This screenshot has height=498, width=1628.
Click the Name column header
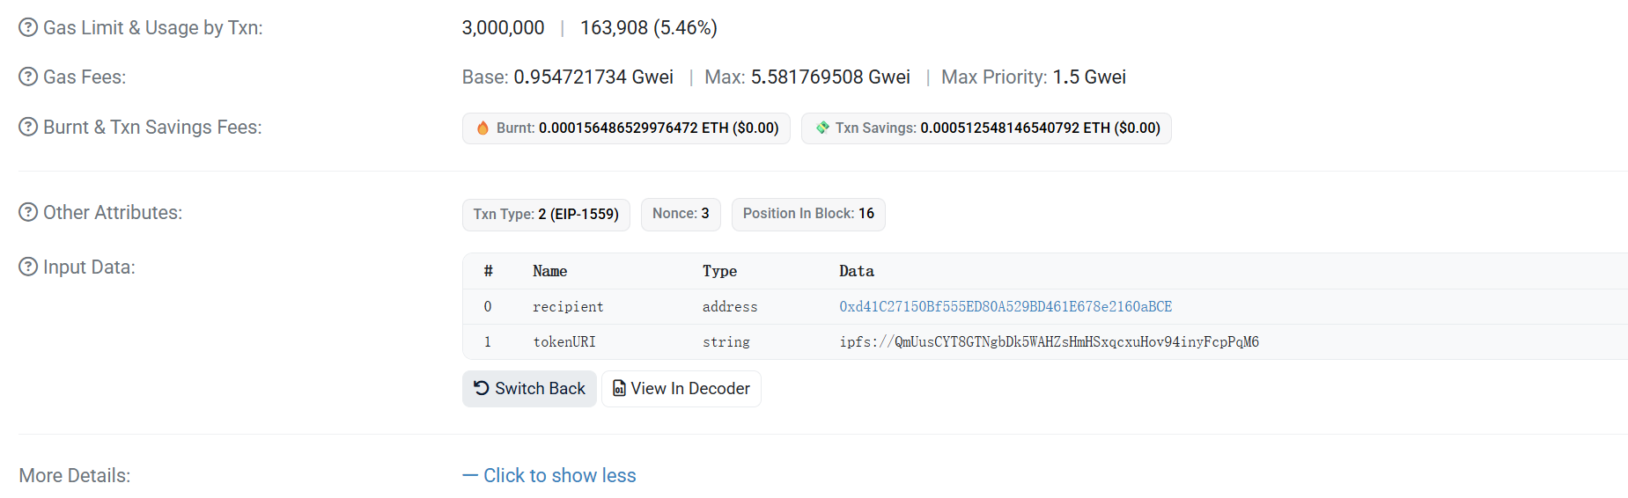click(x=549, y=271)
